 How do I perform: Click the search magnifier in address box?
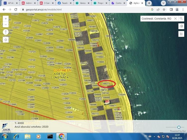181,19
